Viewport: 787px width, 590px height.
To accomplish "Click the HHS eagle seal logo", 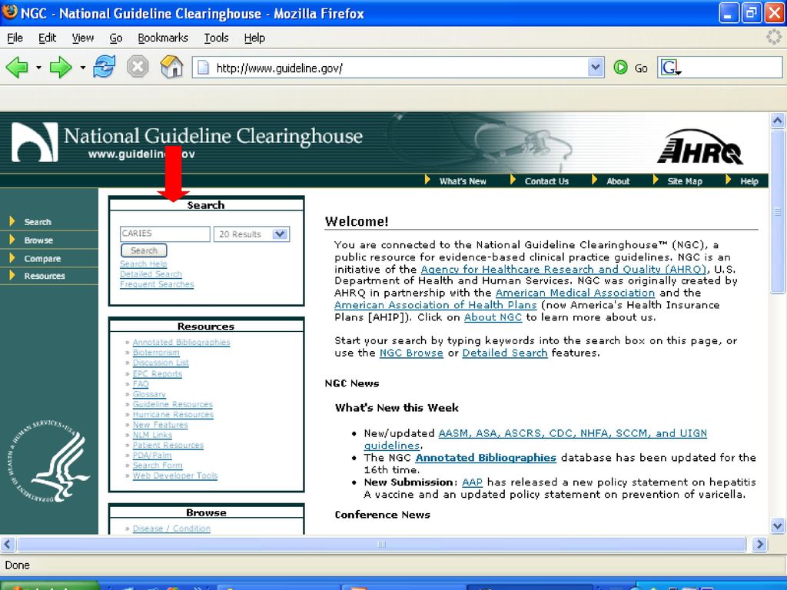I will point(48,461).
